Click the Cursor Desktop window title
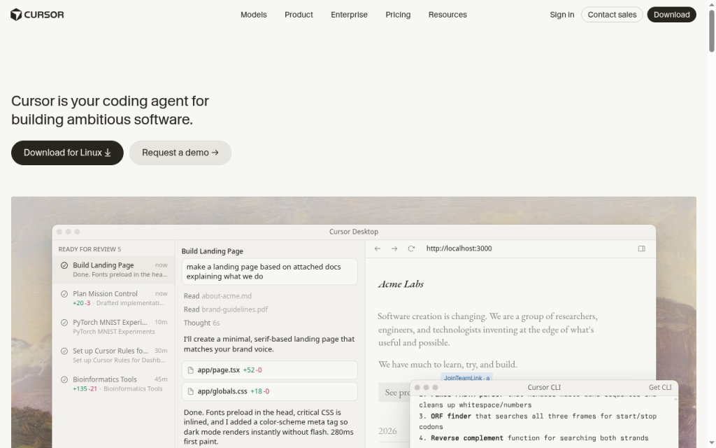 (x=353, y=232)
